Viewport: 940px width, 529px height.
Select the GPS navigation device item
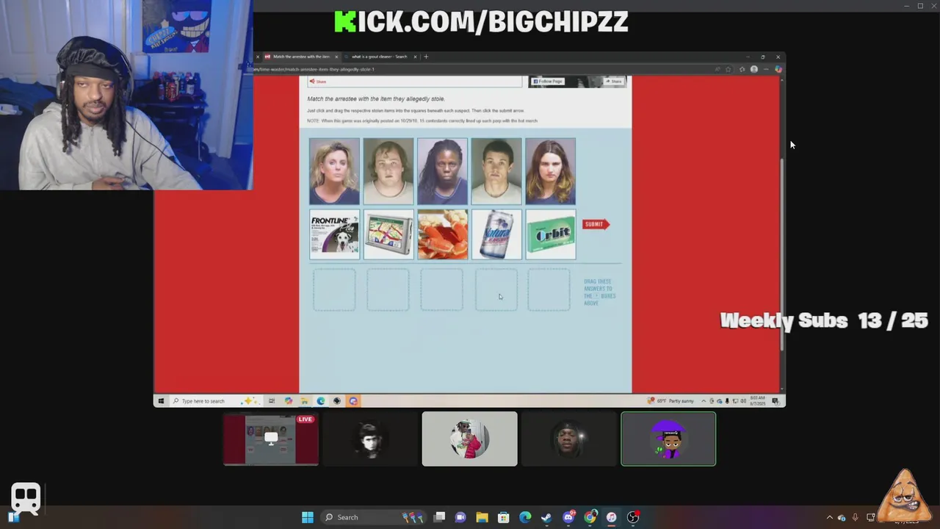pyautogui.click(x=388, y=235)
